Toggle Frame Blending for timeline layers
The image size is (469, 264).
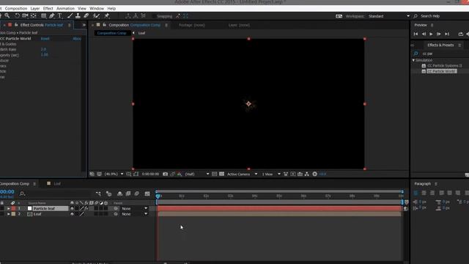(128, 194)
